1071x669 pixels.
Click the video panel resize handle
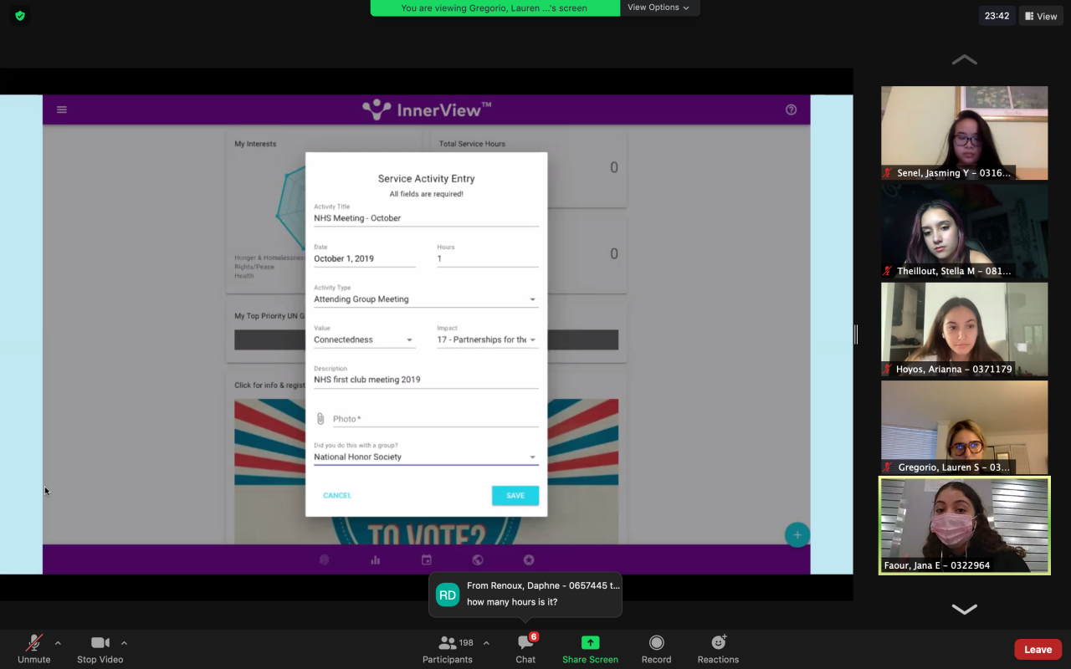pos(856,334)
